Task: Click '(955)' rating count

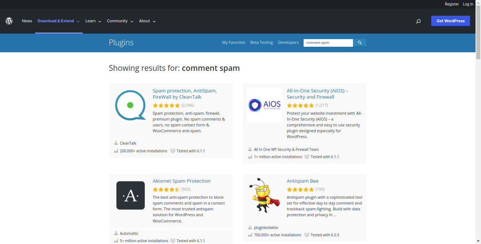Action: (186, 189)
